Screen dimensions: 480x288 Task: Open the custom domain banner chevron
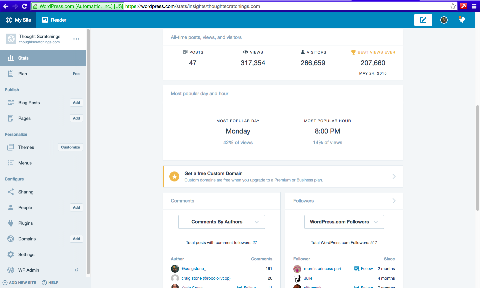394,176
